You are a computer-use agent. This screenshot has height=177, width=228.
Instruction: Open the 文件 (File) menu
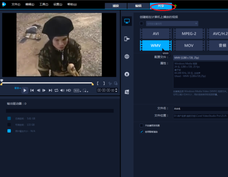[16, 4]
